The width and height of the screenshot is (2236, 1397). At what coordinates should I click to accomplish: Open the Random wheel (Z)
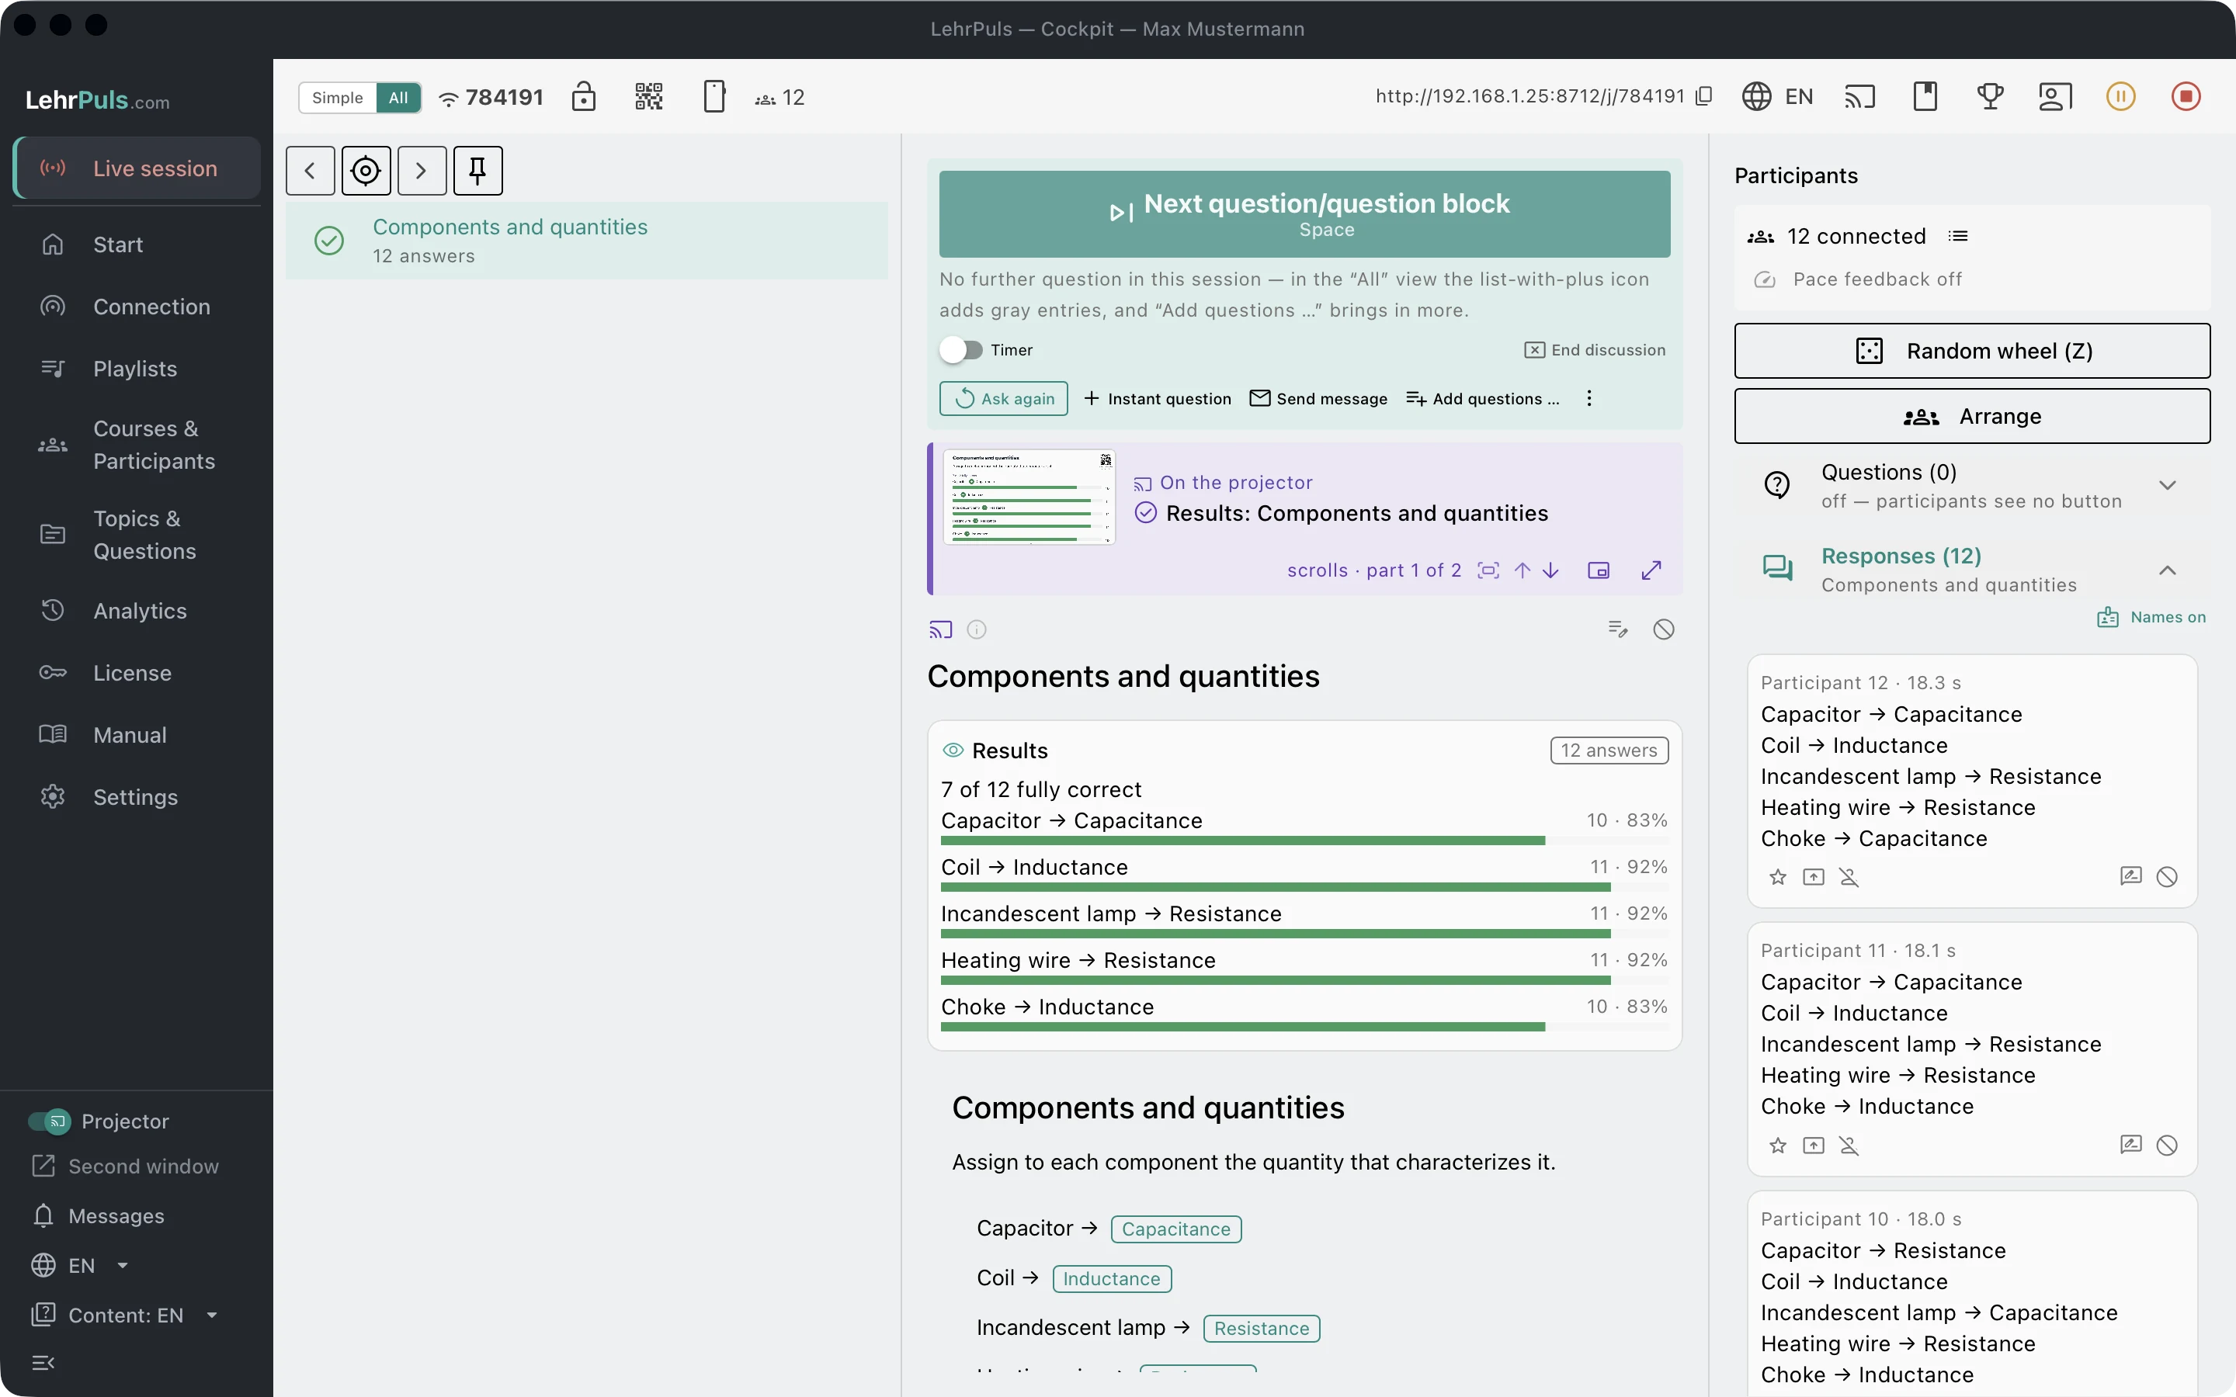[x=1972, y=351]
